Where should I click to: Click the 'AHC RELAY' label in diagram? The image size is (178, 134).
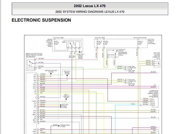(64, 42)
